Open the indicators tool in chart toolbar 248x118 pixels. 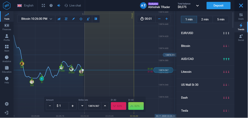click(66, 19)
